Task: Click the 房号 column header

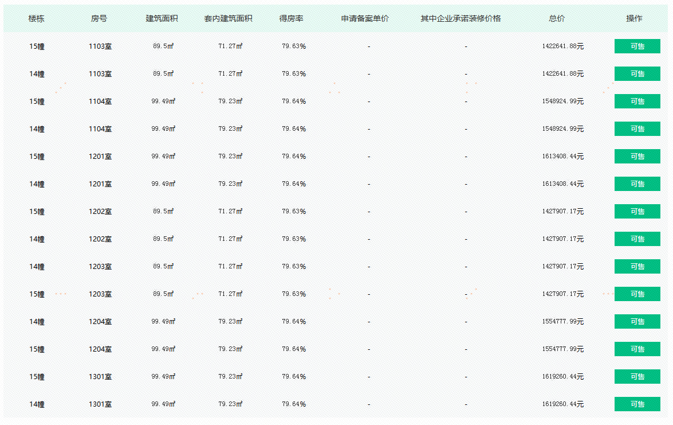Action: pos(99,18)
